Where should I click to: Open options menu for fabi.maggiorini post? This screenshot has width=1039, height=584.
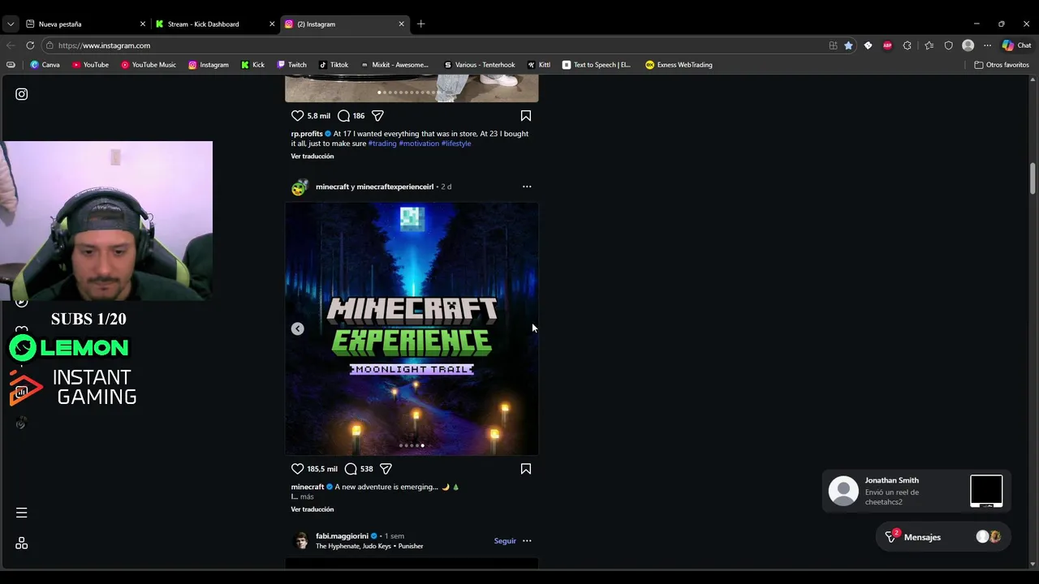click(527, 541)
